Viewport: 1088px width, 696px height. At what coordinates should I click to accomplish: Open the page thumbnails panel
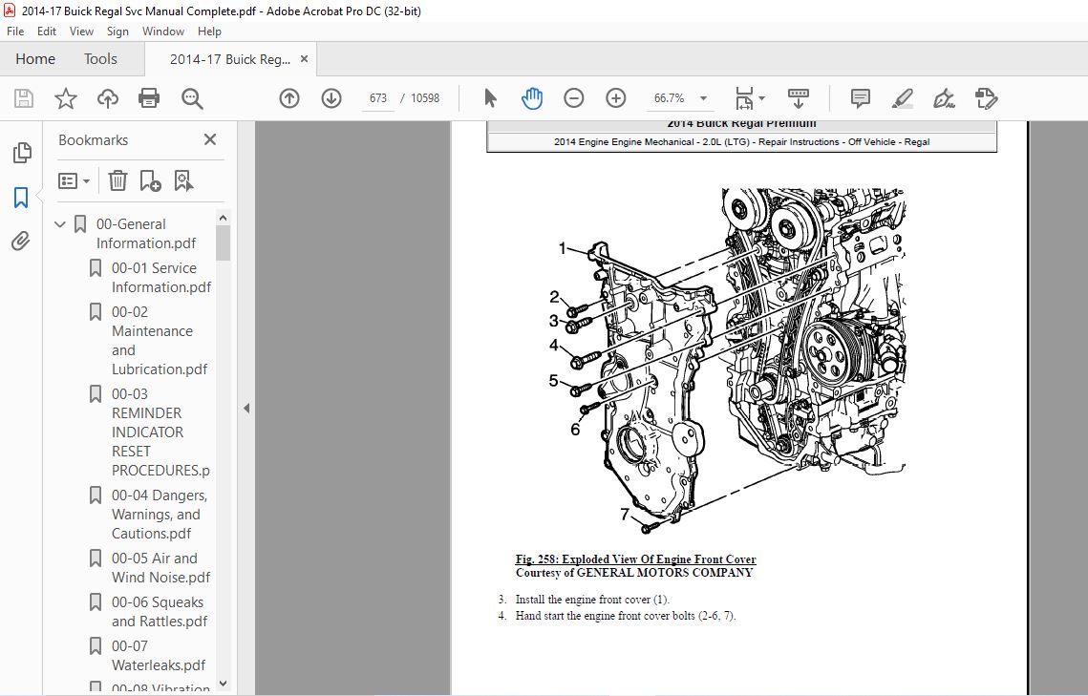point(22,153)
